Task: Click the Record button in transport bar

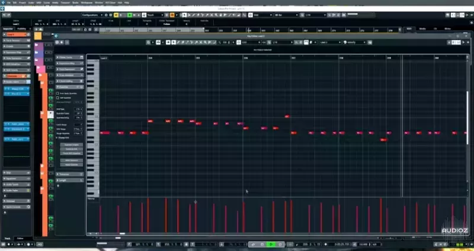Action: [280, 244]
